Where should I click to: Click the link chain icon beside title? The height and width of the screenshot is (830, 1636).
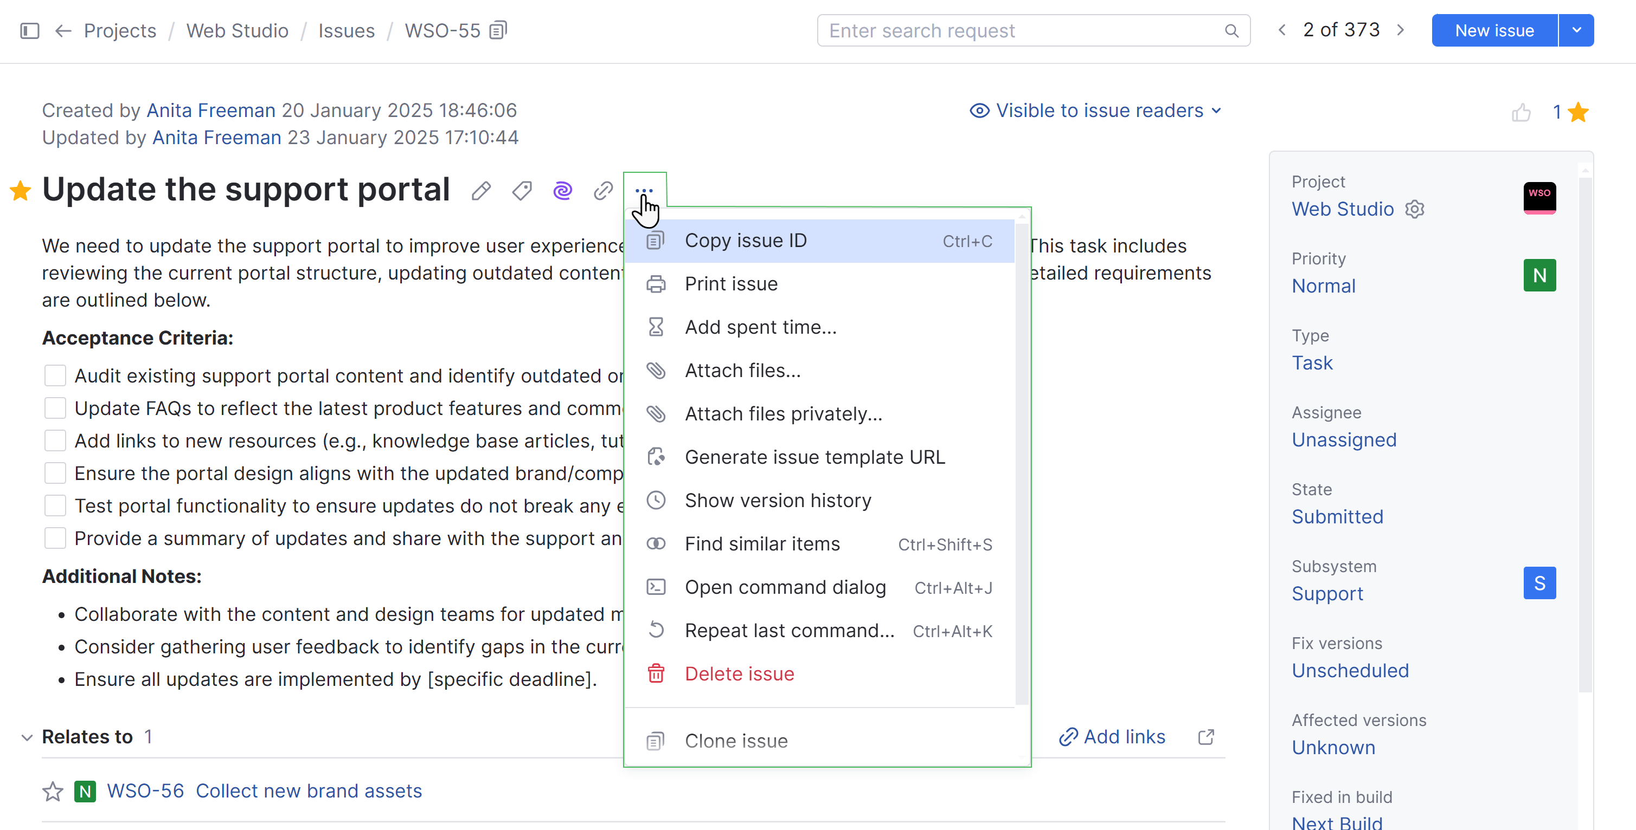tap(602, 190)
